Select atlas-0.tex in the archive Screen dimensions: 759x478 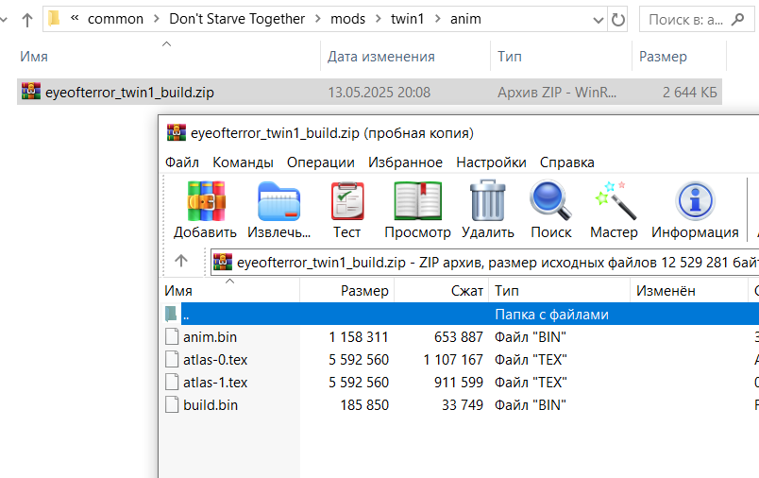(215, 359)
